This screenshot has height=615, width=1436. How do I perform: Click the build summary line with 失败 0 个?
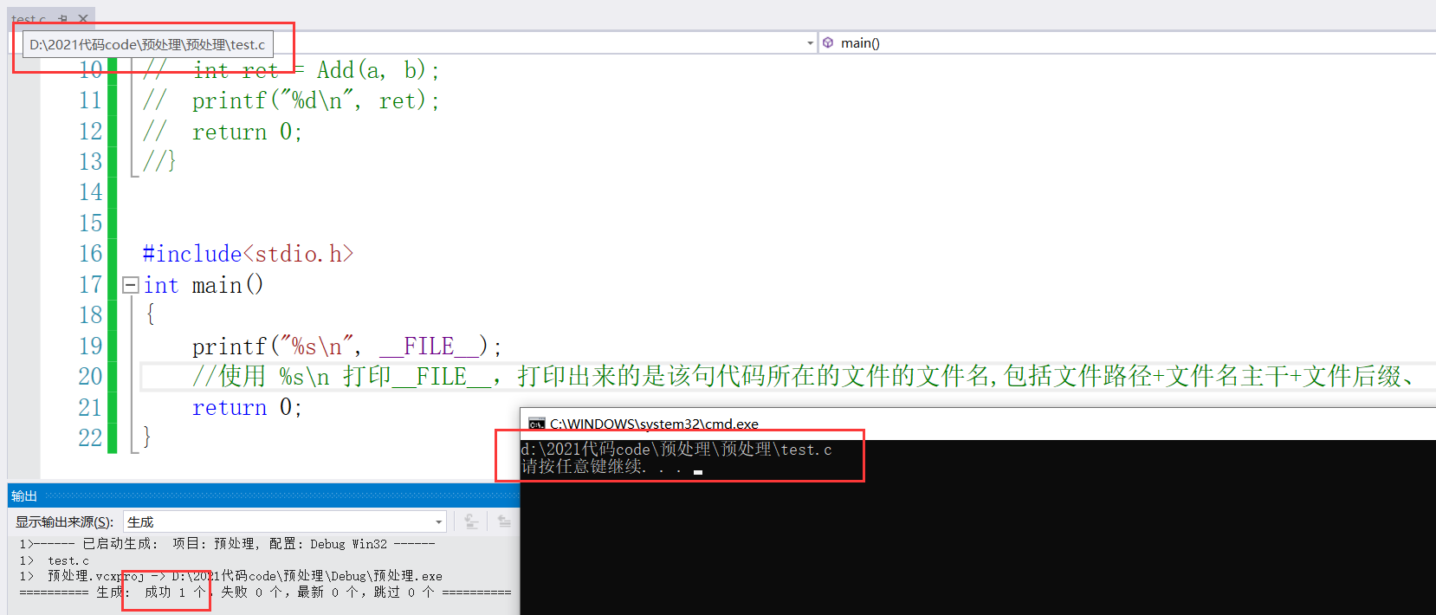pos(265,592)
